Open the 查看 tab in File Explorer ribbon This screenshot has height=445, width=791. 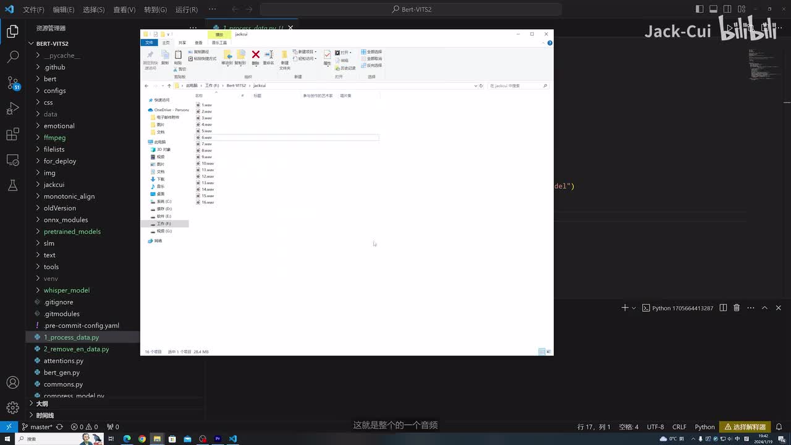(198, 43)
